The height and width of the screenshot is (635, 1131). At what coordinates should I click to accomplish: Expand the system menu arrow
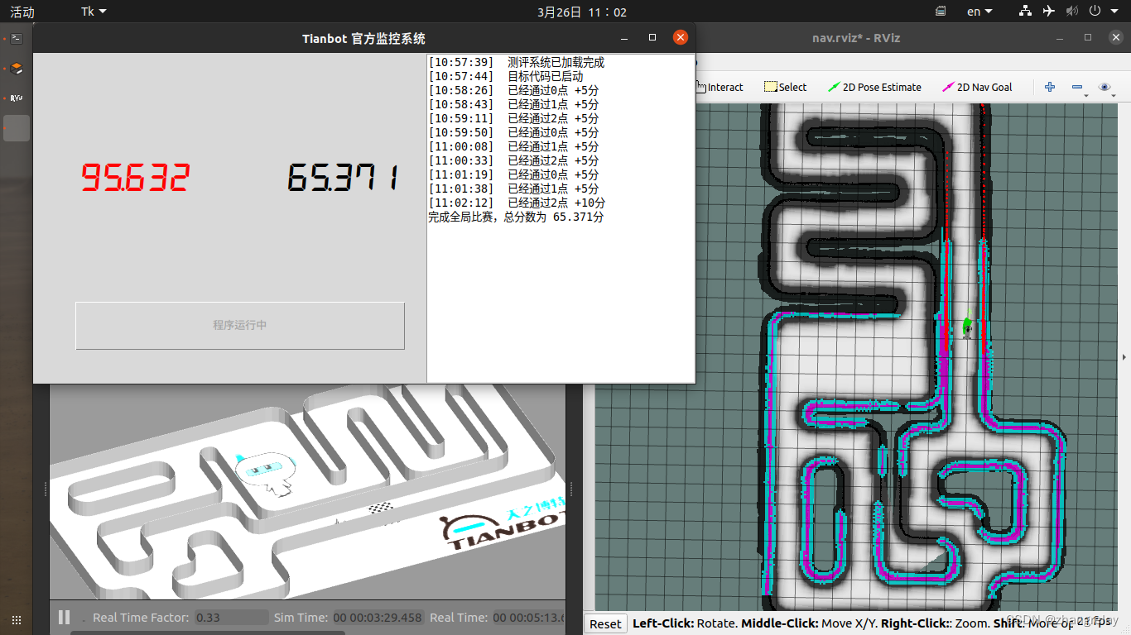pyautogui.click(x=1114, y=12)
